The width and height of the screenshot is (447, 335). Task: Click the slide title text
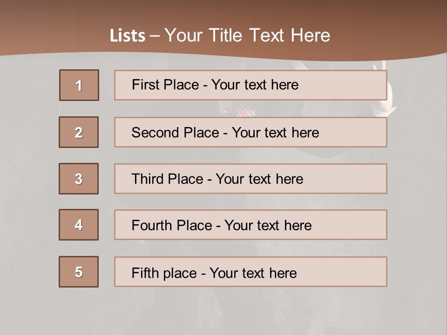(x=220, y=35)
